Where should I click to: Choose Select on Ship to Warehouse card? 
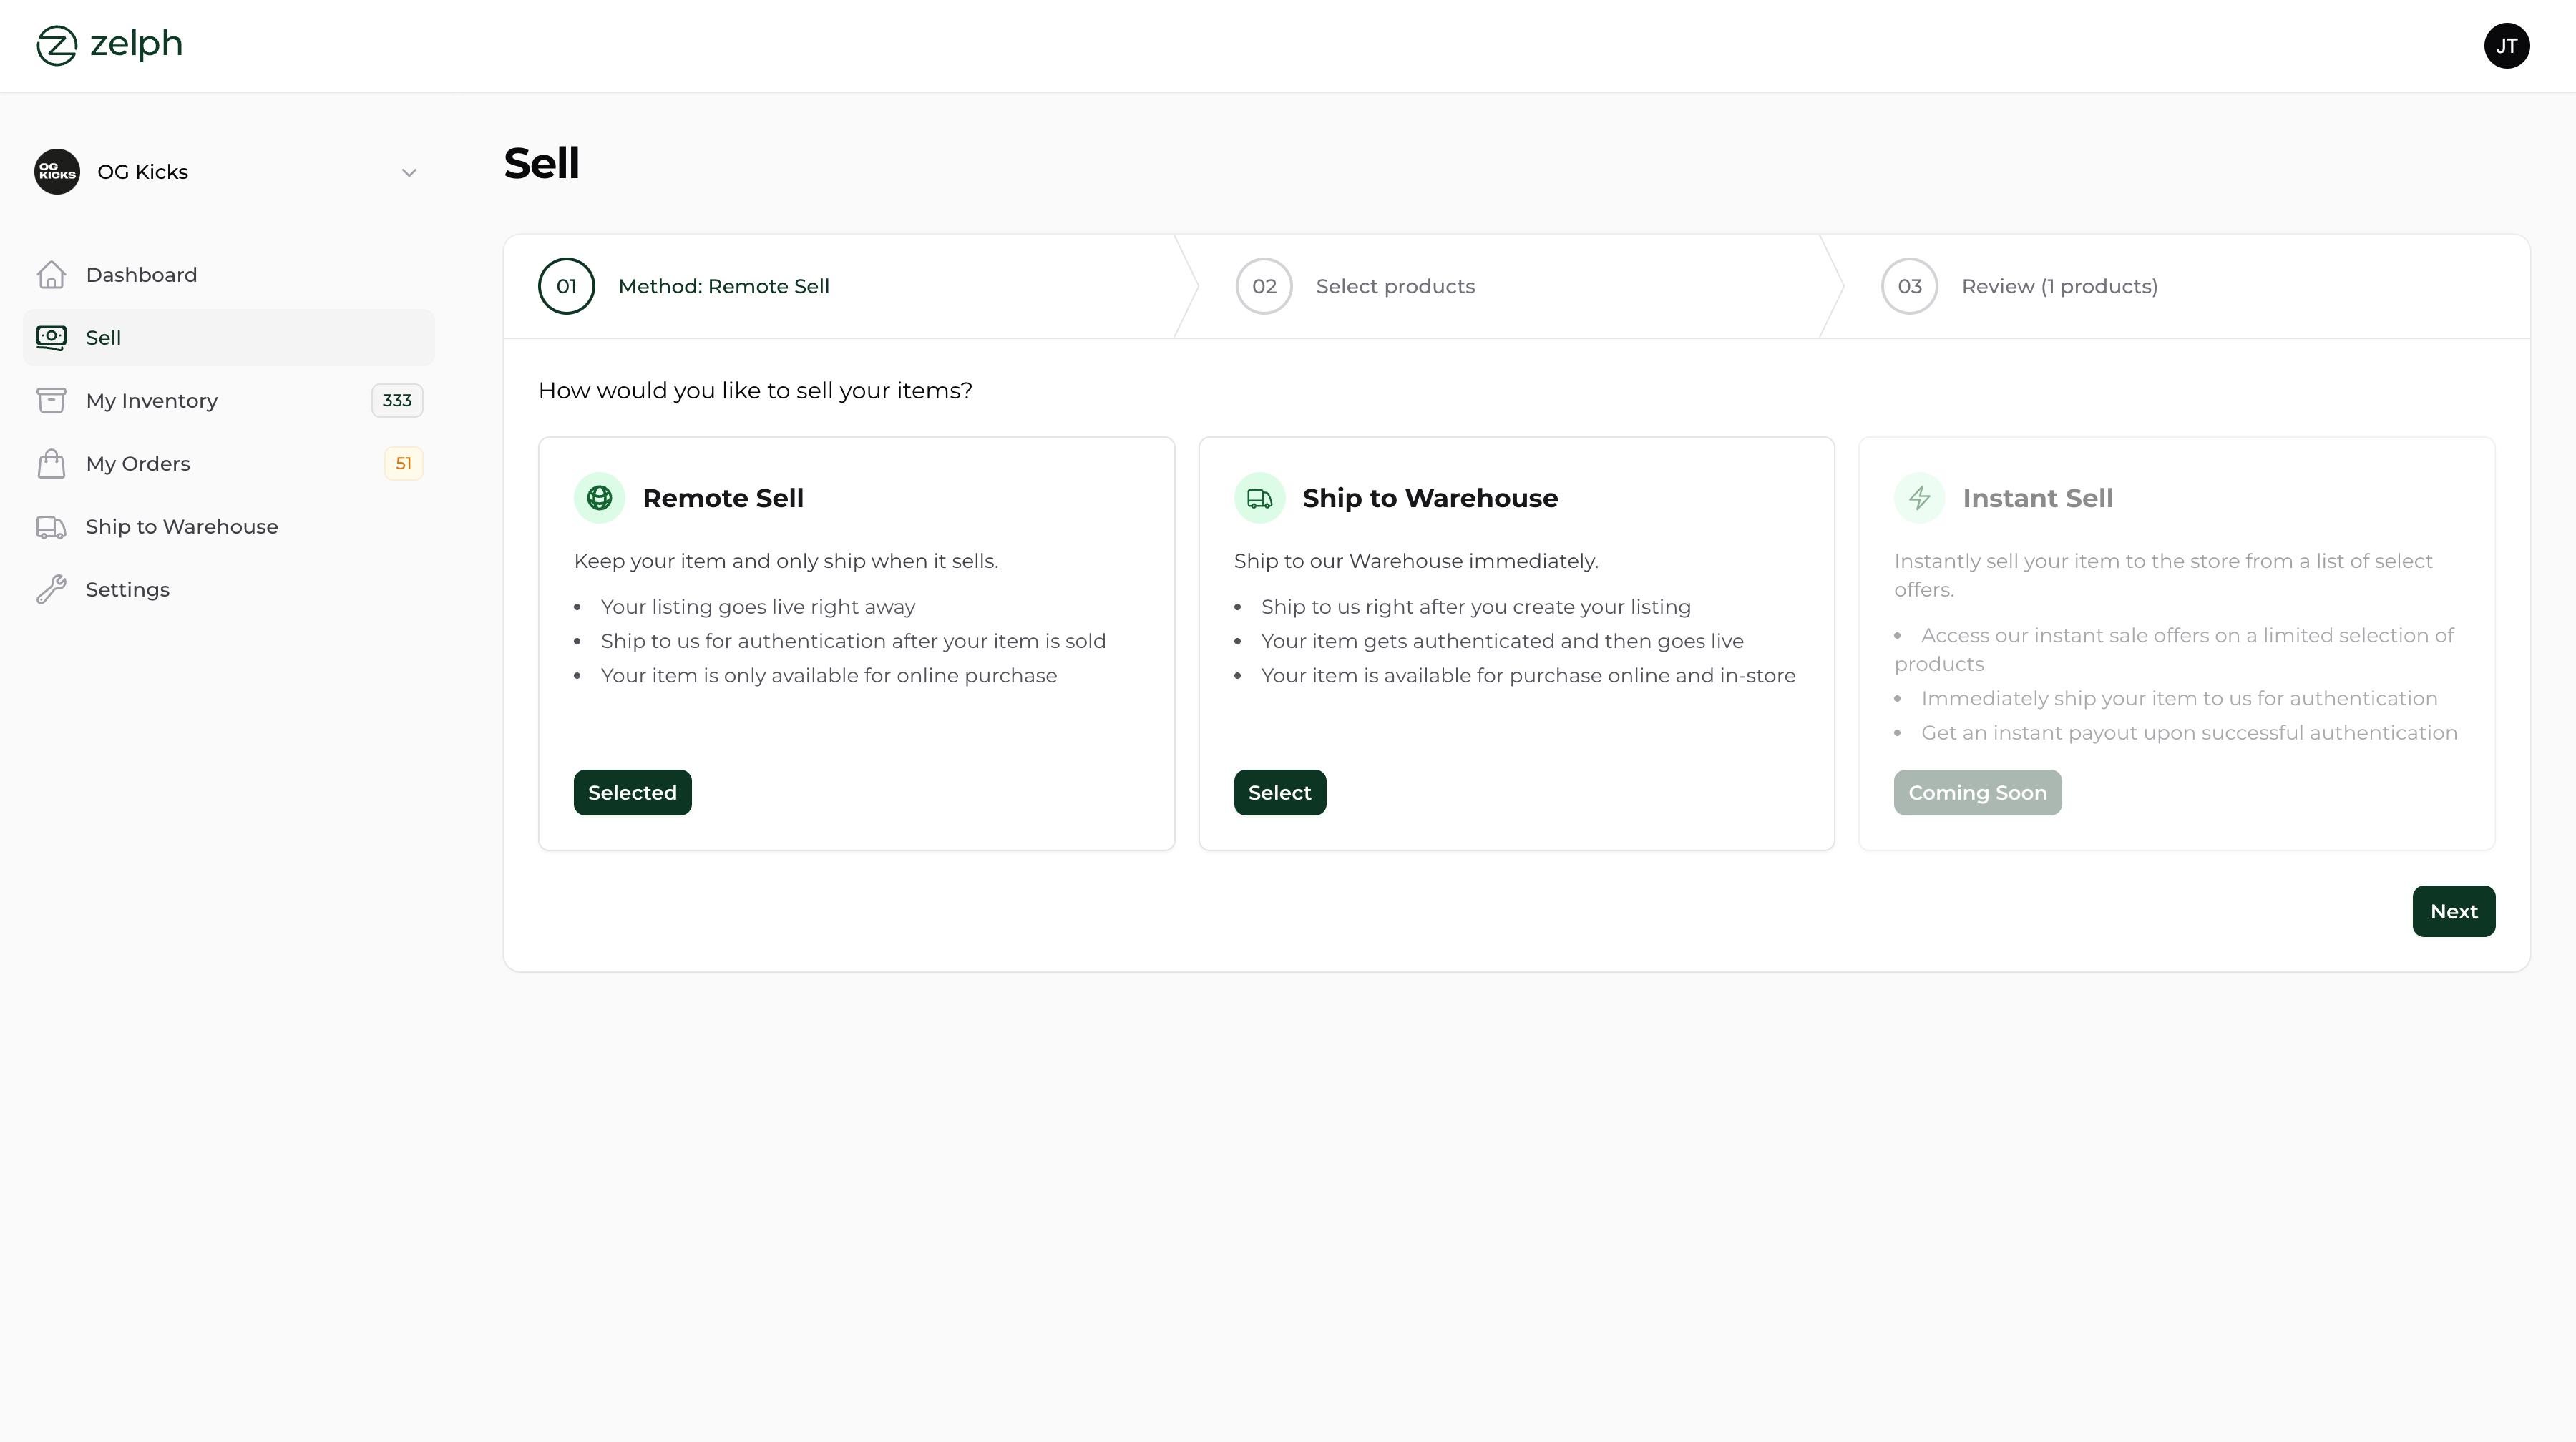coord(1279,793)
